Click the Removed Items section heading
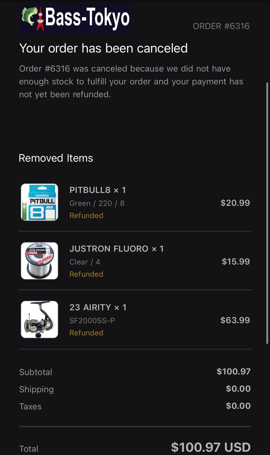270x455 pixels. 56,158
